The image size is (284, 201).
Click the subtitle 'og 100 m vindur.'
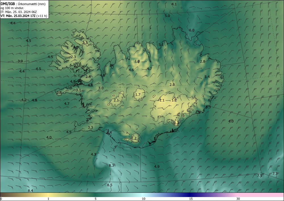(12, 8)
